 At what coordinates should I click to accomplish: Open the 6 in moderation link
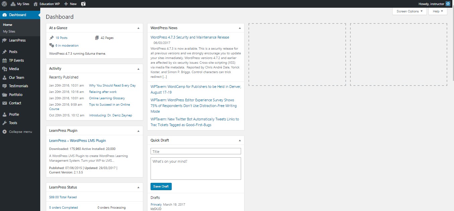67,46
